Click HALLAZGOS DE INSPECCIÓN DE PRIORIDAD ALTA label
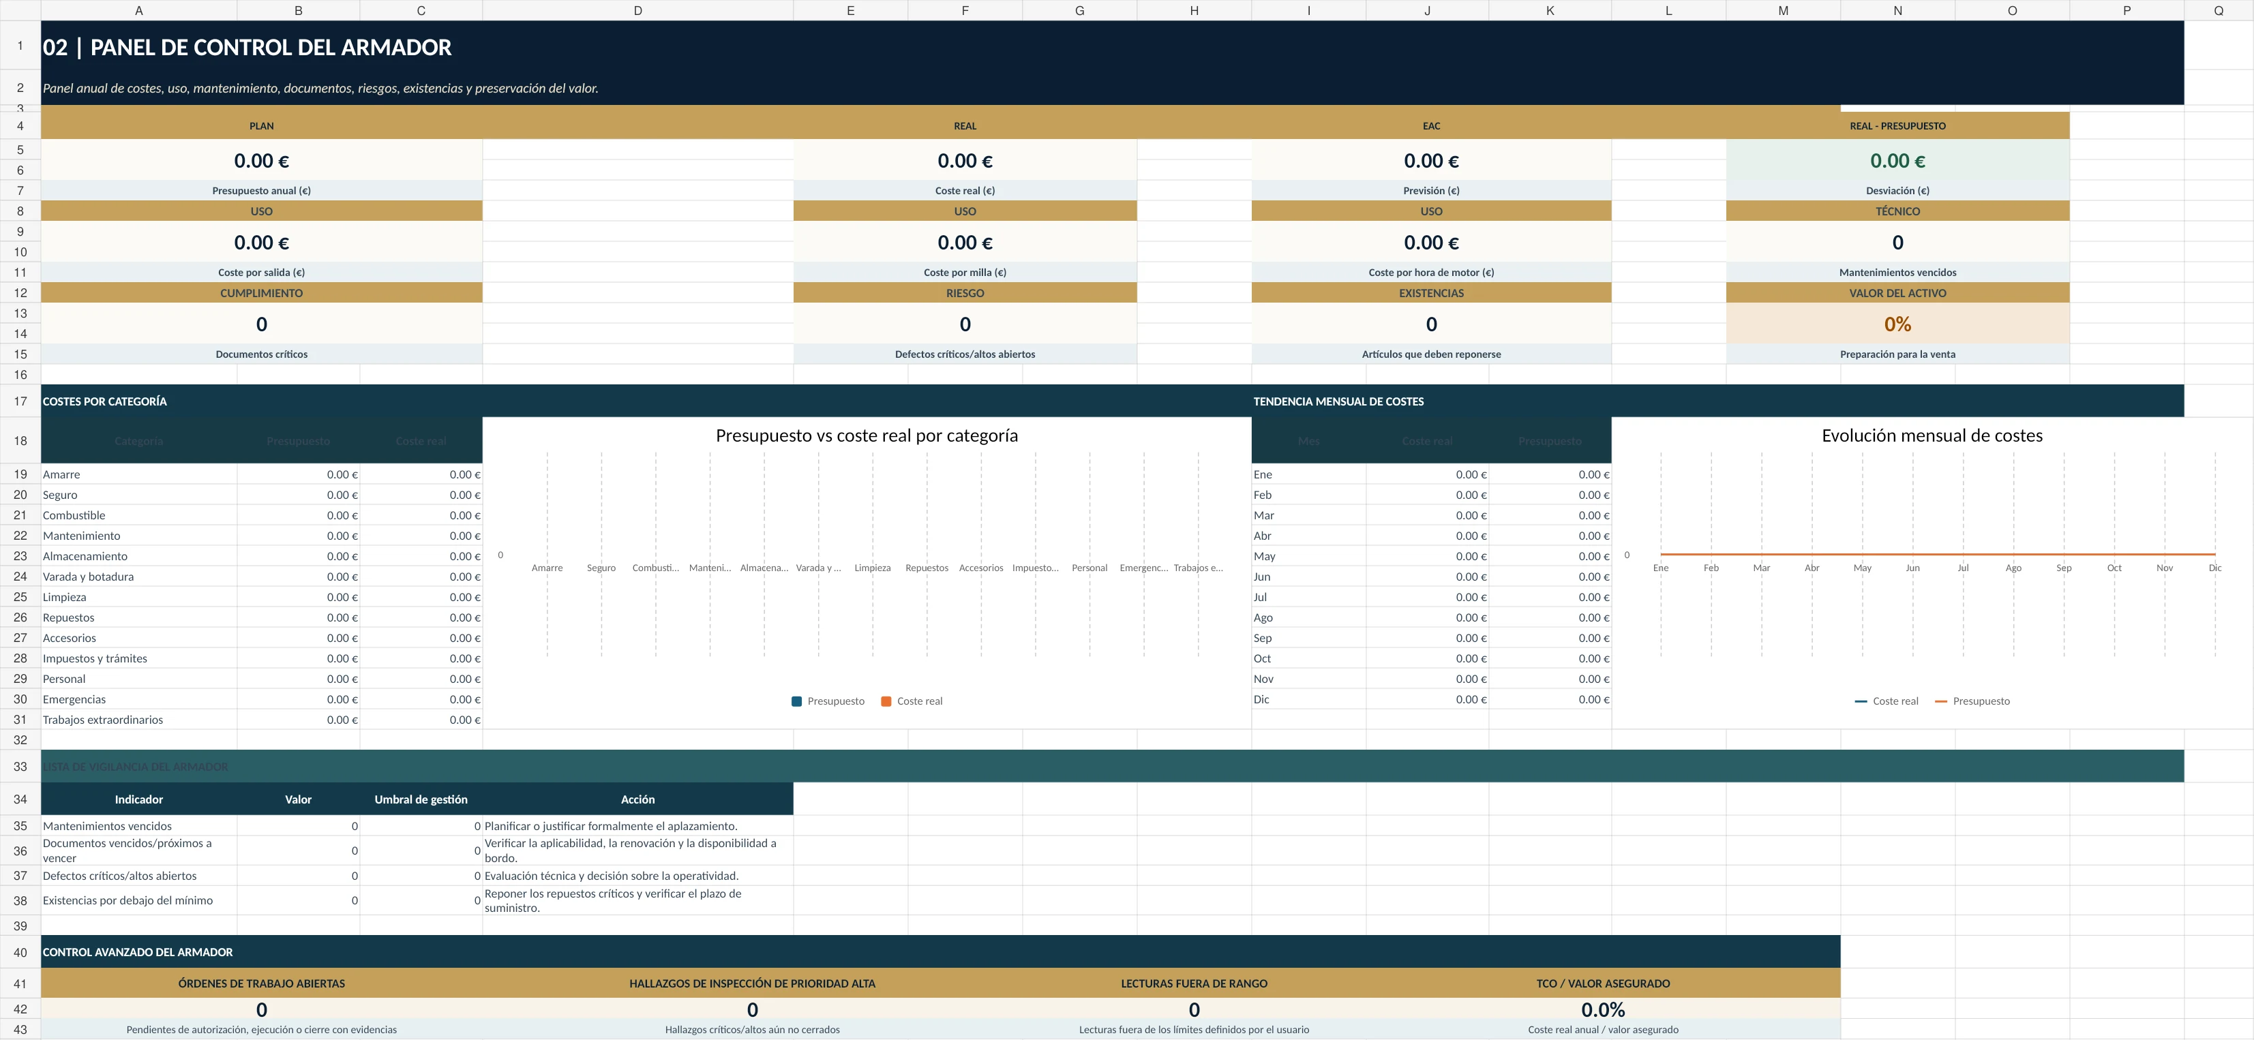Viewport: 2254px width, 1040px height. [753, 984]
